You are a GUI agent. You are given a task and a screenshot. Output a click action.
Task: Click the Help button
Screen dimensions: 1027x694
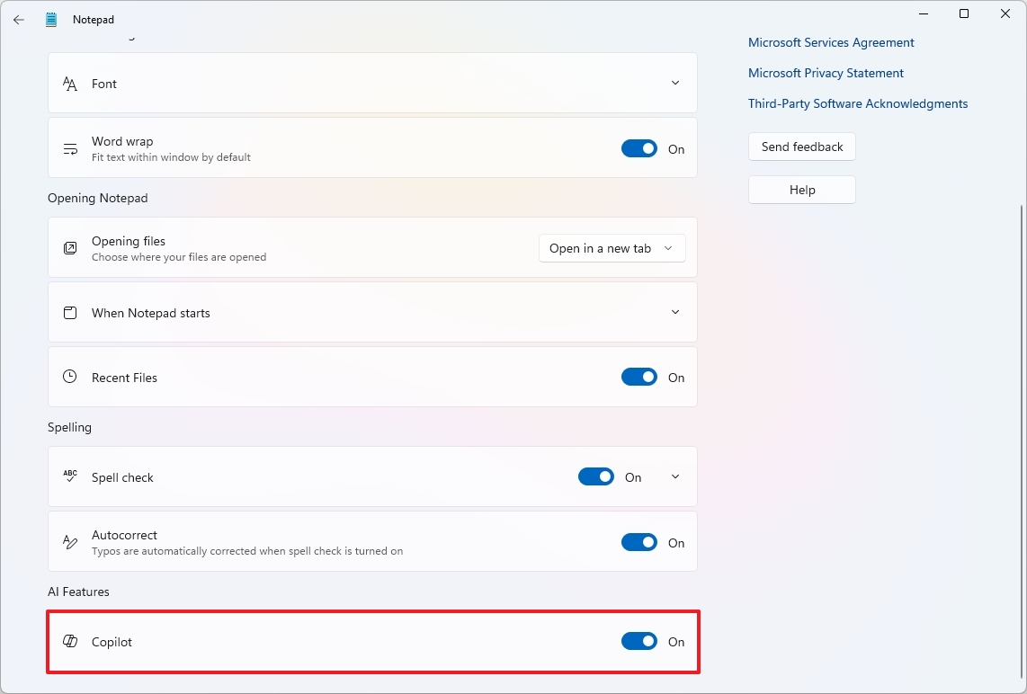click(x=801, y=190)
